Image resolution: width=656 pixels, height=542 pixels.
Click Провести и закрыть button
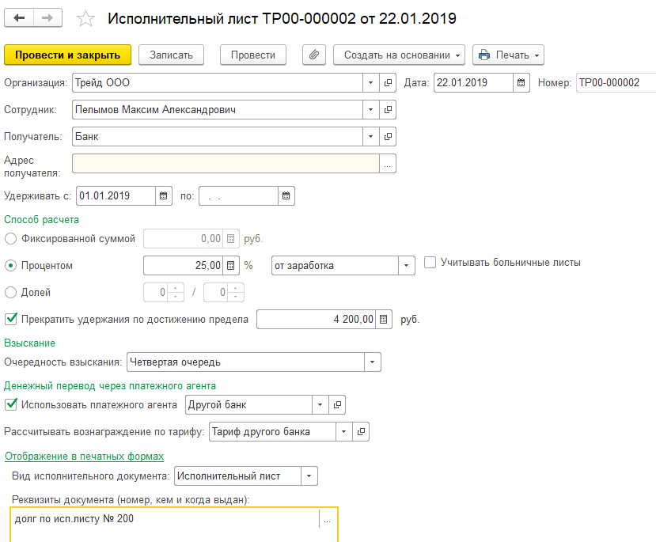pos(68,55)
